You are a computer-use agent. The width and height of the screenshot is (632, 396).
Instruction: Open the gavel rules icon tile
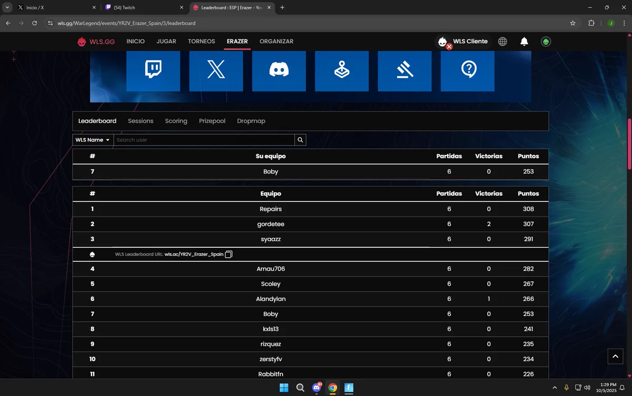[x=404, y=71]
